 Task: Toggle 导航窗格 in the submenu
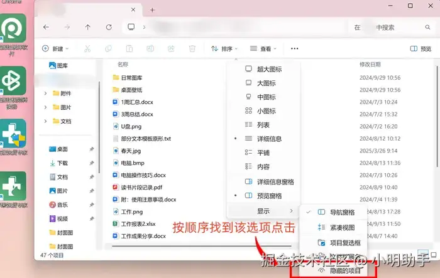333,213
